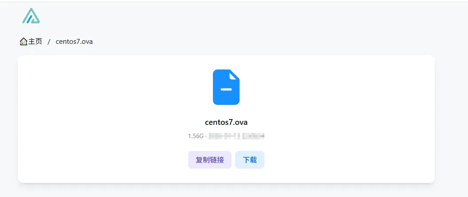Select the centos7.ova breadcrumb item
The width and height of the screenshot is (468, 197).
pyautogui.click(x=74, y=42)
